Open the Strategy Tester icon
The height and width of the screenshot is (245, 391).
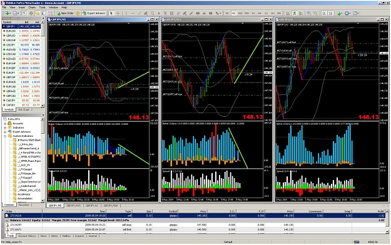[51, 13]
